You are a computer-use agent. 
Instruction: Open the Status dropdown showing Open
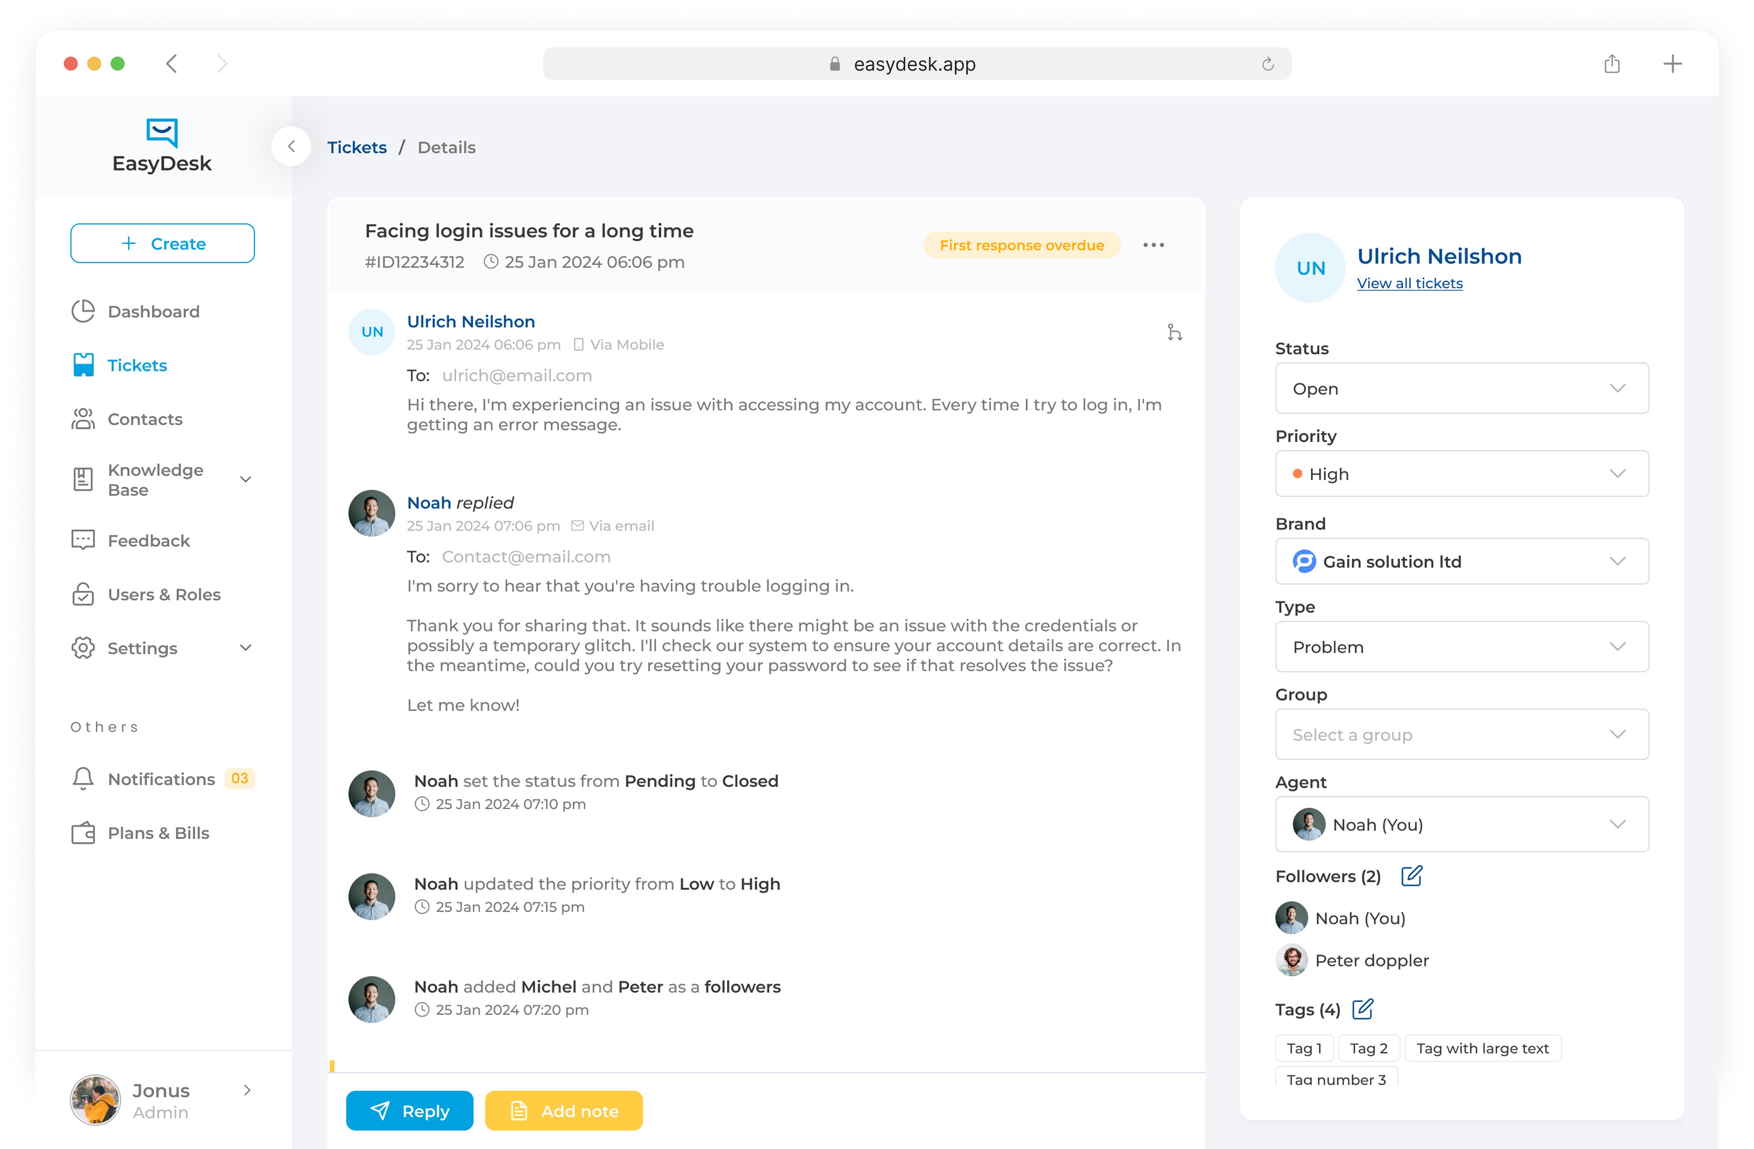pyautogui.click(x=1461, y=388)
